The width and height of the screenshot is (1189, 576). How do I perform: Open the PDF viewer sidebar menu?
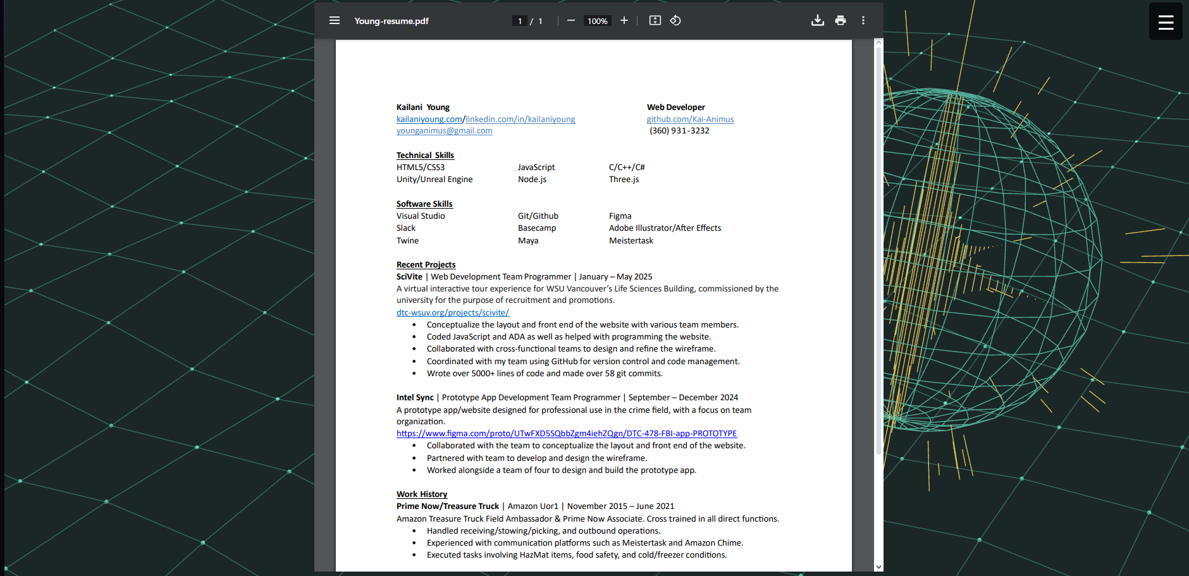(x=335, y=20)
